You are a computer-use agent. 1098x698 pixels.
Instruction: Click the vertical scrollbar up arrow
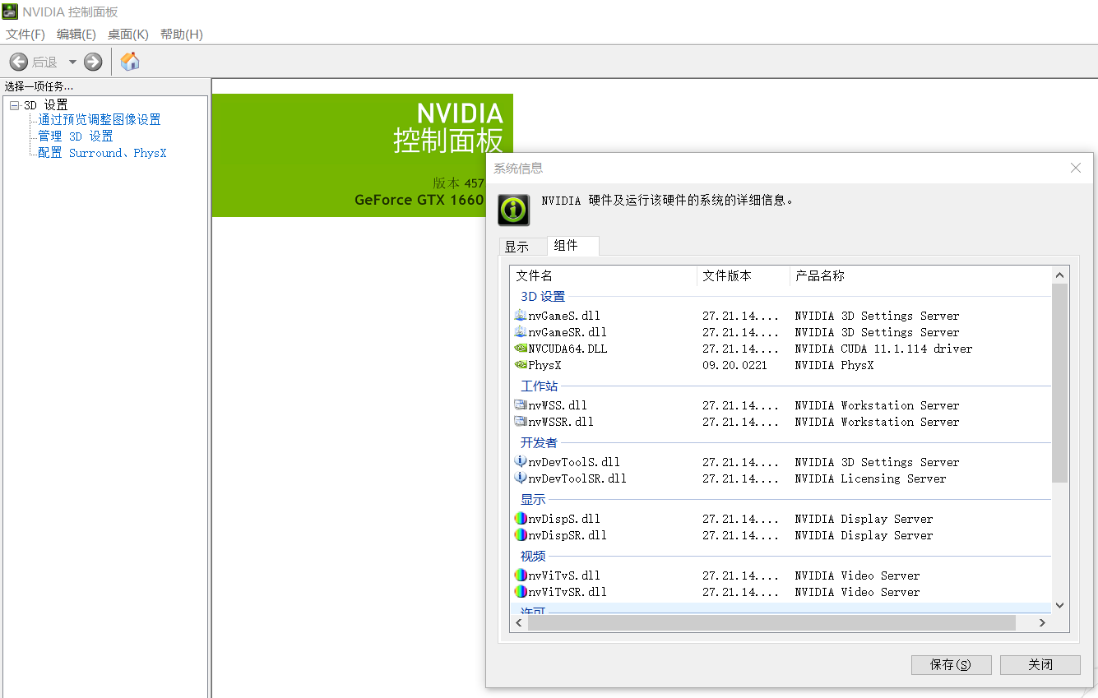1059,276
